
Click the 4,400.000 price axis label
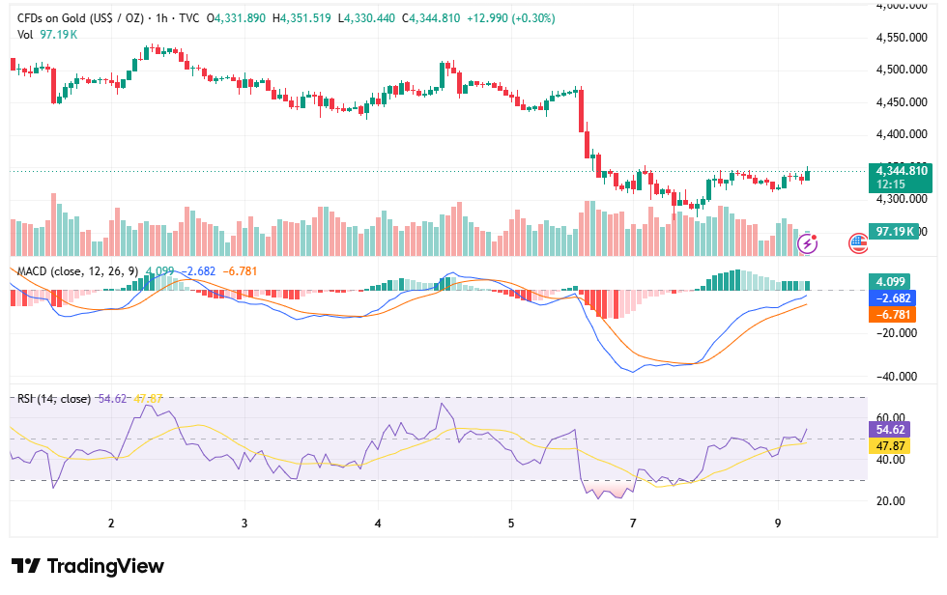coord(901,134)
